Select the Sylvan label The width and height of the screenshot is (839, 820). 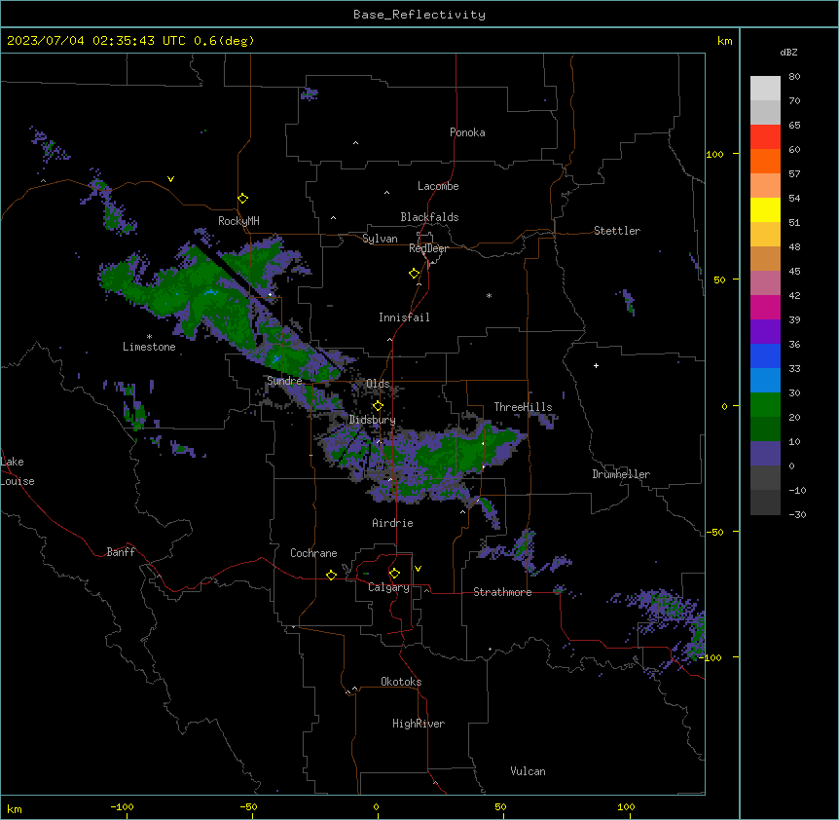380,239
